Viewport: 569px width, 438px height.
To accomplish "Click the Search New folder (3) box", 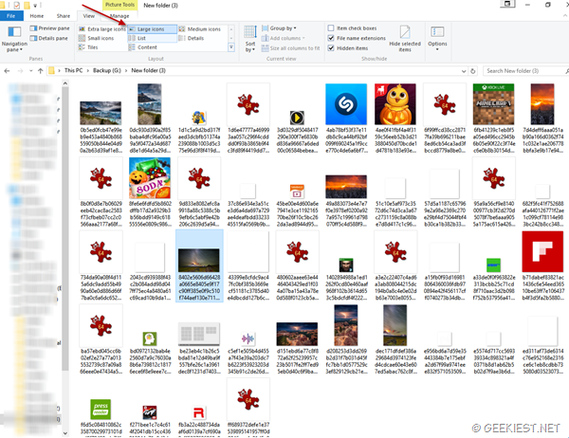I will [522, 70].
